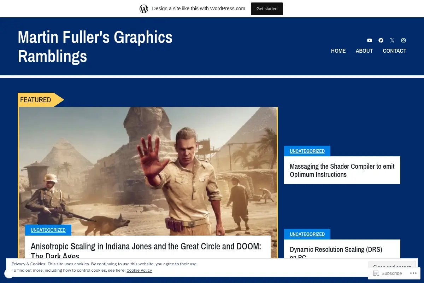Click UNCATEGORIZED tag above Shader Compiler post
The height and width of the screenshot is (283, 424).
pos(307,151)
